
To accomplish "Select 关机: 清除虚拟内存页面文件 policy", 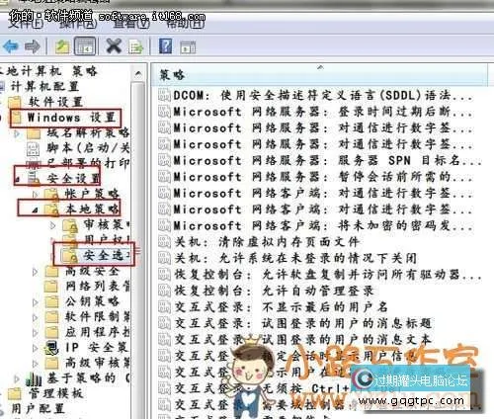I will point(267,241).
